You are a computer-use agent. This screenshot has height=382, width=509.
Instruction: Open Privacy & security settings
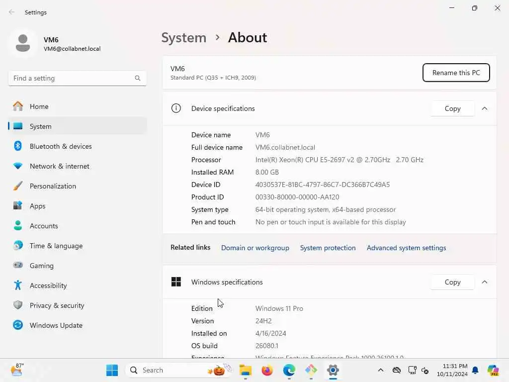pos(77,305)
